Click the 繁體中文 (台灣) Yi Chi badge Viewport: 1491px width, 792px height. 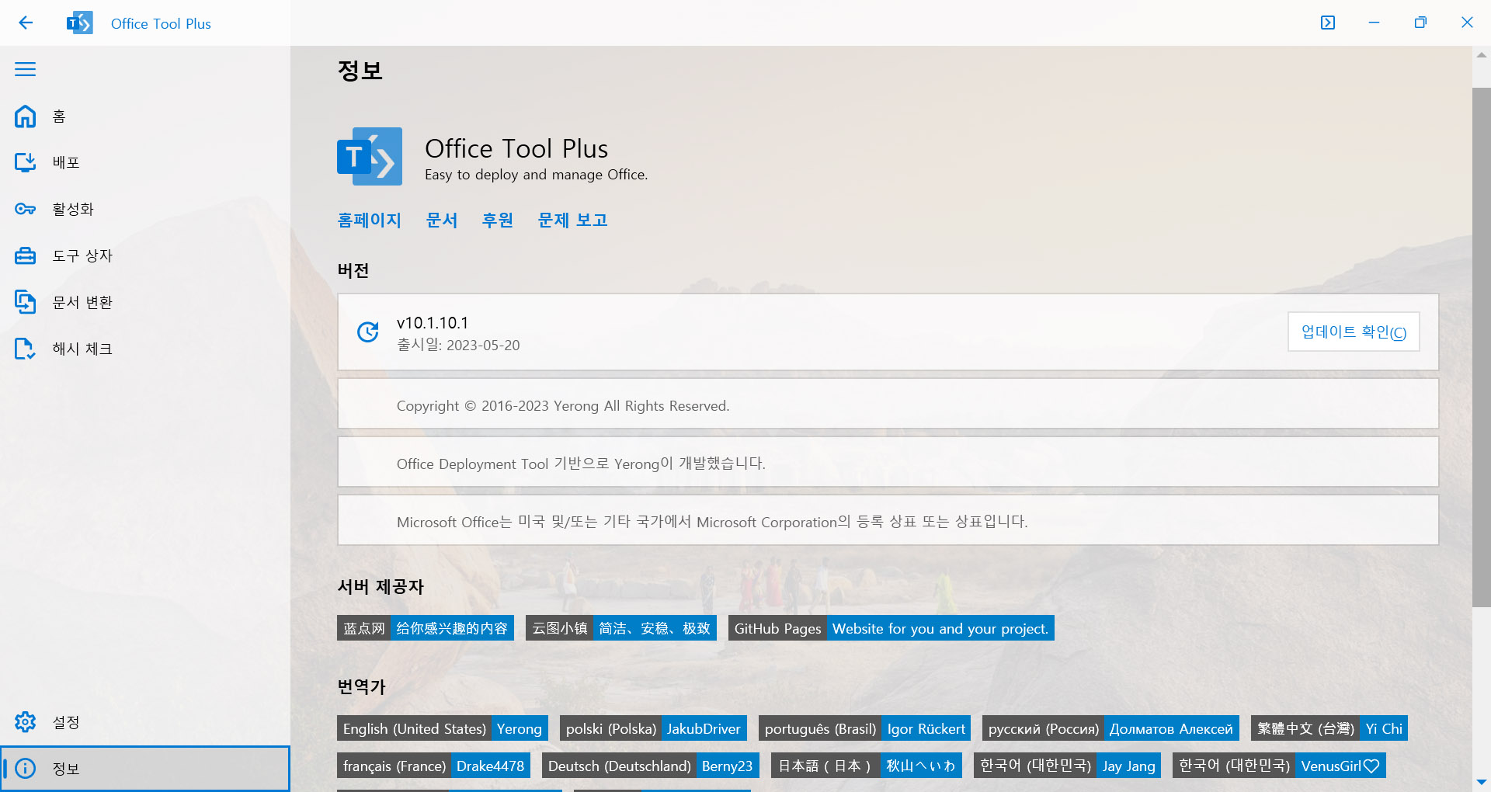1329,728
